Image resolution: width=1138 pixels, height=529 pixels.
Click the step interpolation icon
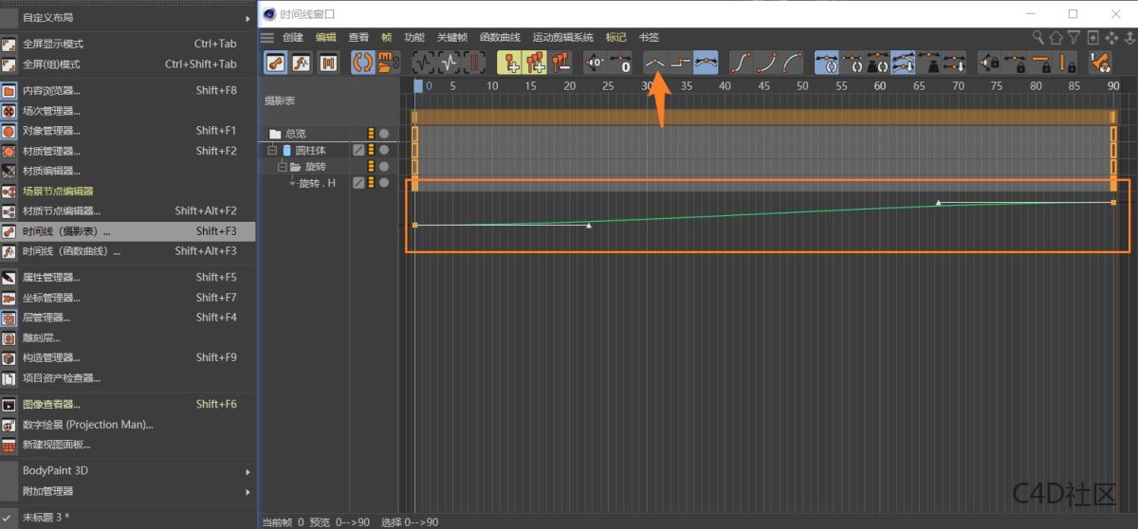coord(679,64)
